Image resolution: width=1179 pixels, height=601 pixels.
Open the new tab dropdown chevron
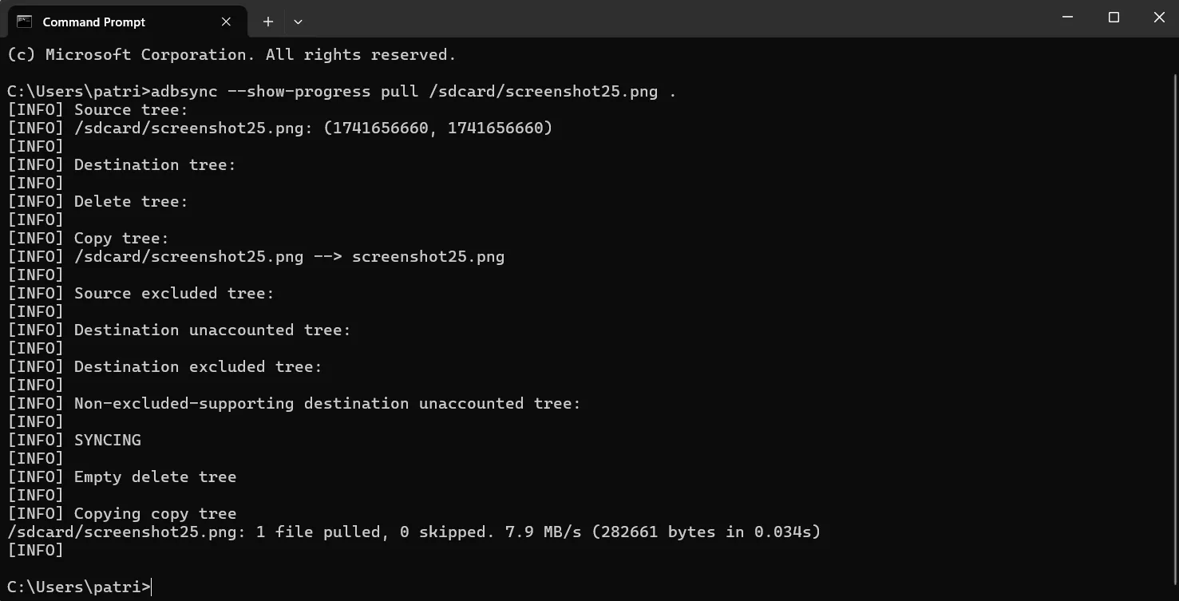(x=298, y=22)
